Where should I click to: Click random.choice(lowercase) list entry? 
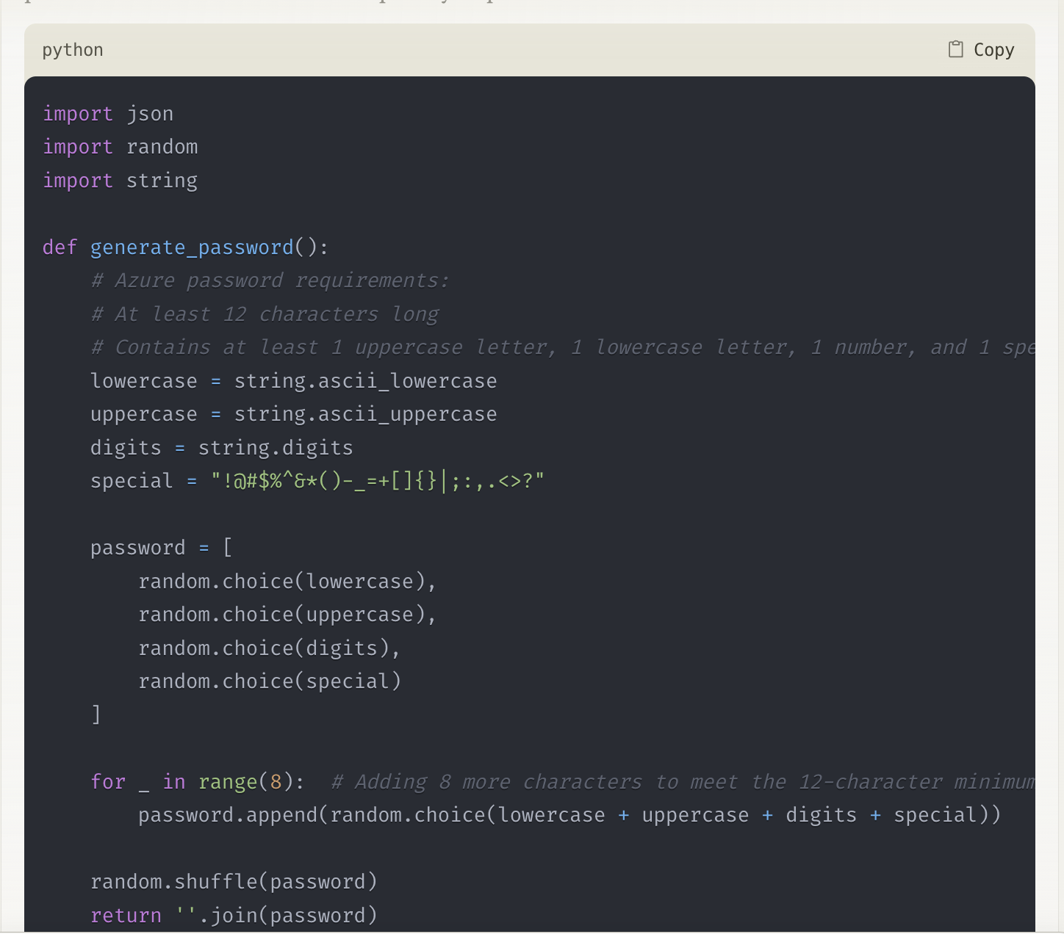(x=287, y=582)
